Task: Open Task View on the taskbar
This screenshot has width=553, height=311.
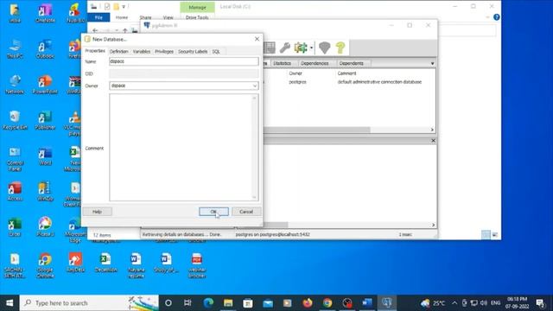Action: [188, 303]
